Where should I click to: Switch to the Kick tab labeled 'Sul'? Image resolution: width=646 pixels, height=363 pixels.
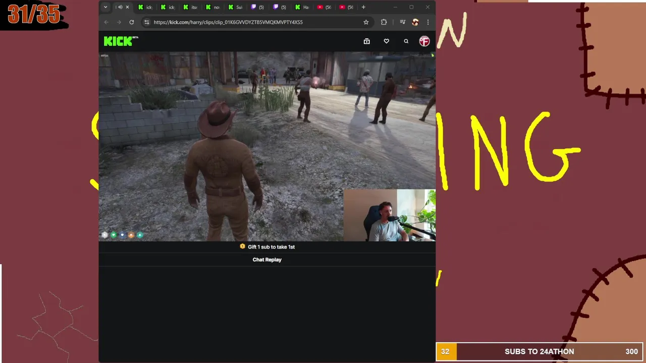235,7
